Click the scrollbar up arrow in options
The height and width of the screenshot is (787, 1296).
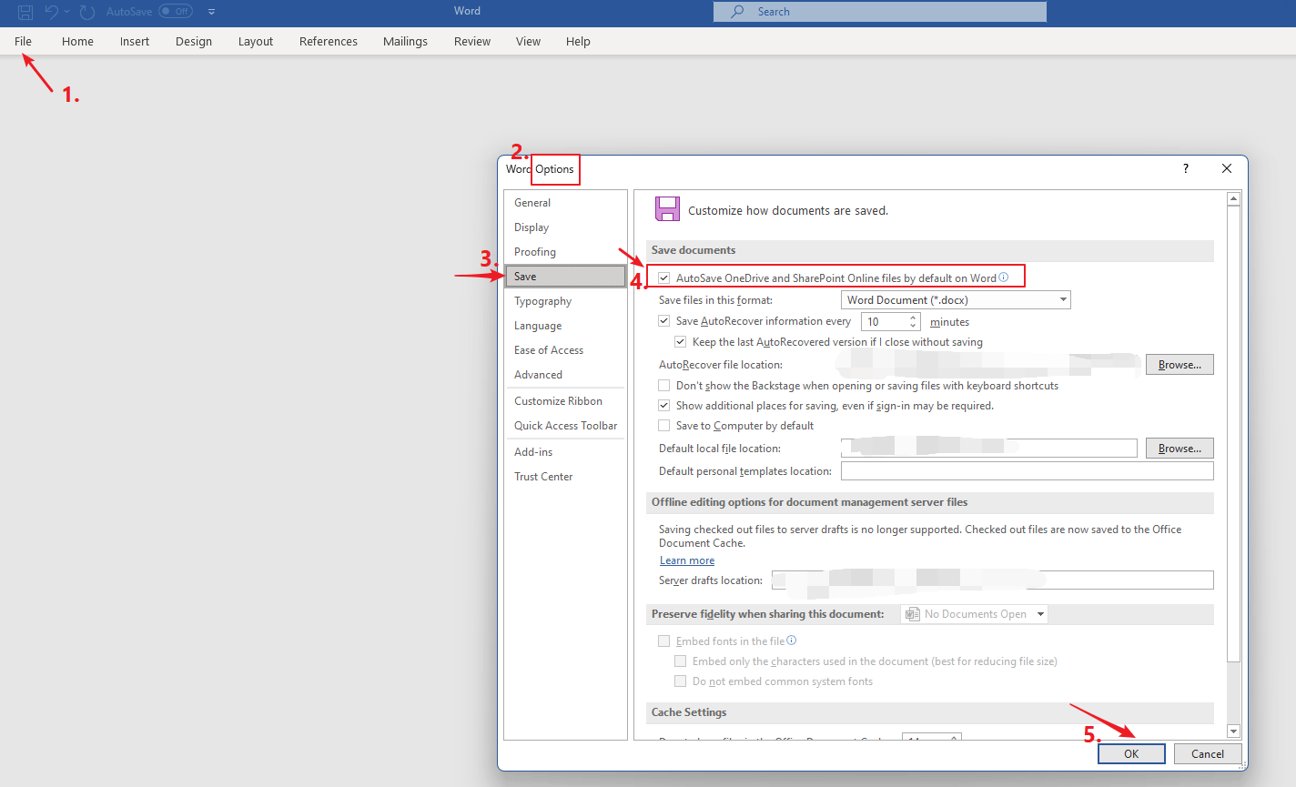tap(1234, 198)
